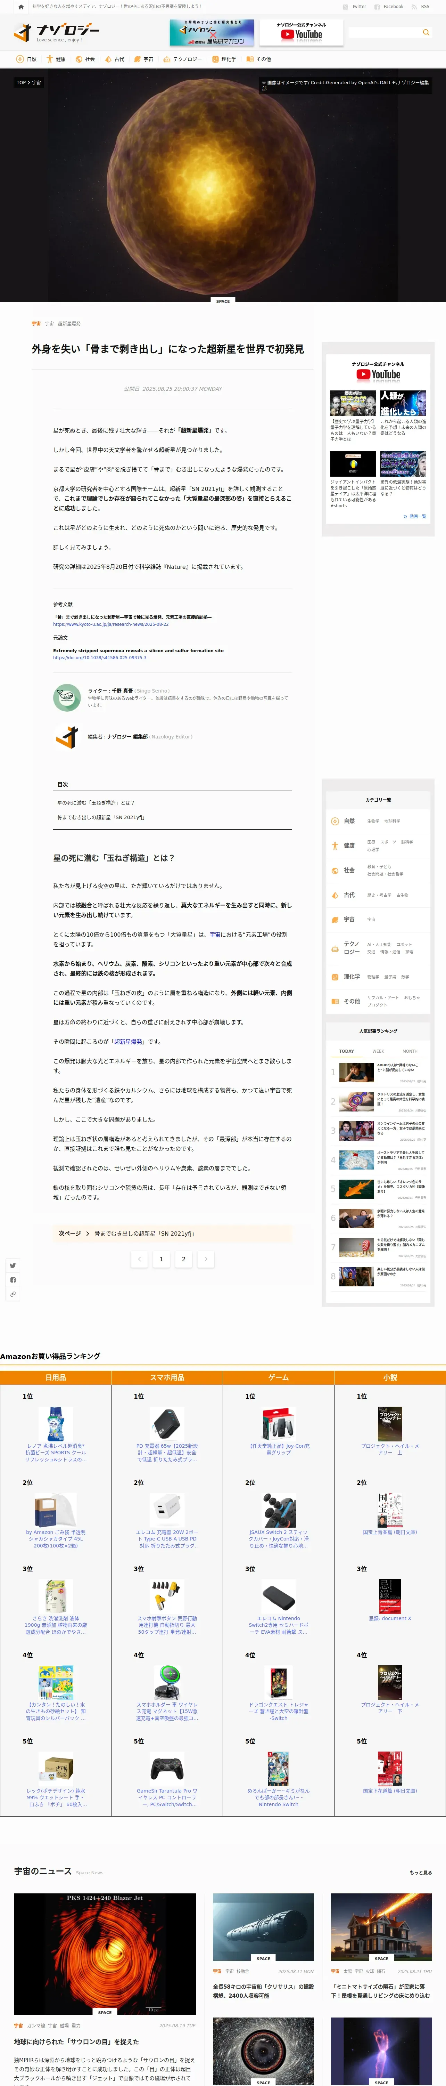Select the スマホ用品 Amazon ranking column header

(167, 1377)
